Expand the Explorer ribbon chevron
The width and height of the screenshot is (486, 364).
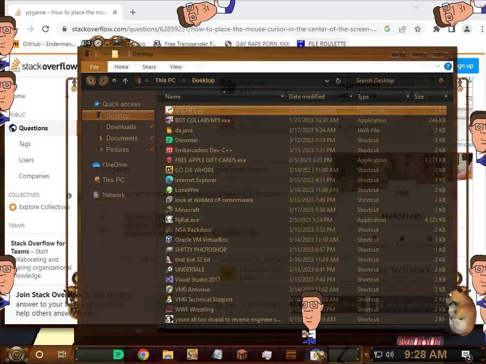437,66
